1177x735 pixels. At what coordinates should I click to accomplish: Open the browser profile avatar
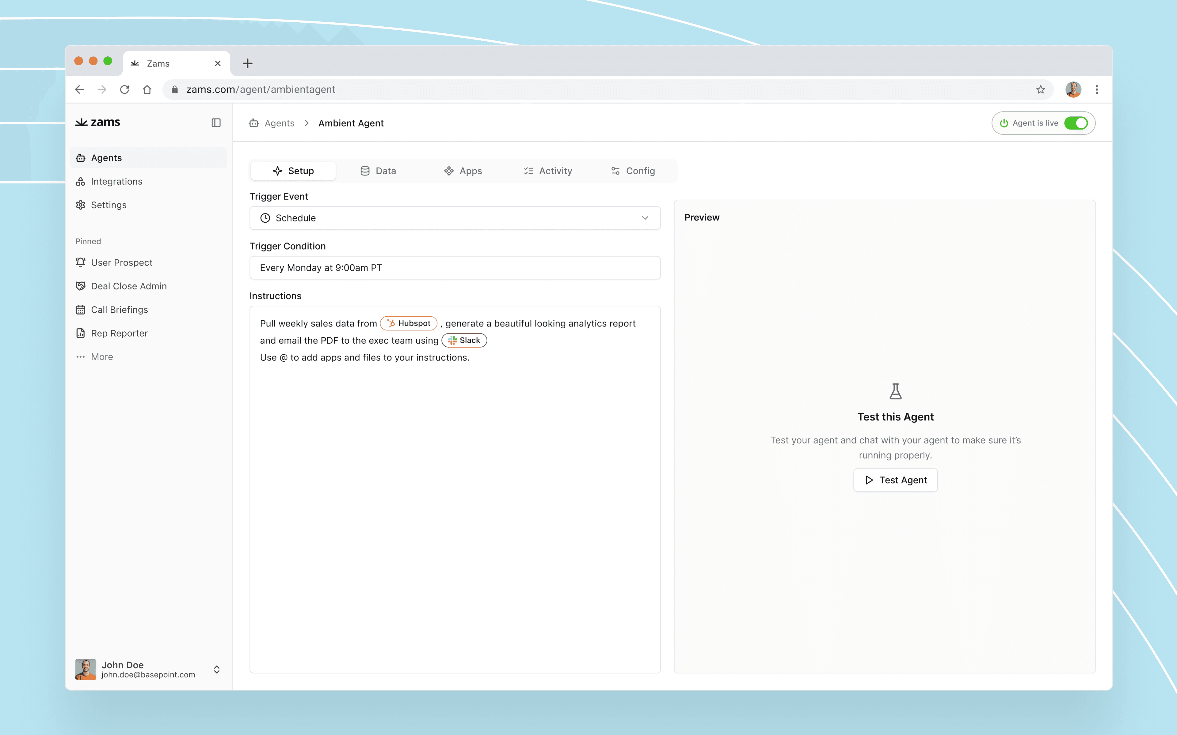point(1073,89)
